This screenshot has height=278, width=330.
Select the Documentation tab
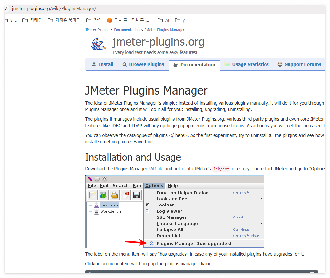(x=194, y=65)
